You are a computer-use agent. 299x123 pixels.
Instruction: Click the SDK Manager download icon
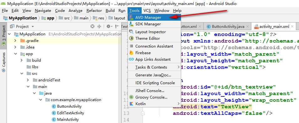click(x=131, y=24)
